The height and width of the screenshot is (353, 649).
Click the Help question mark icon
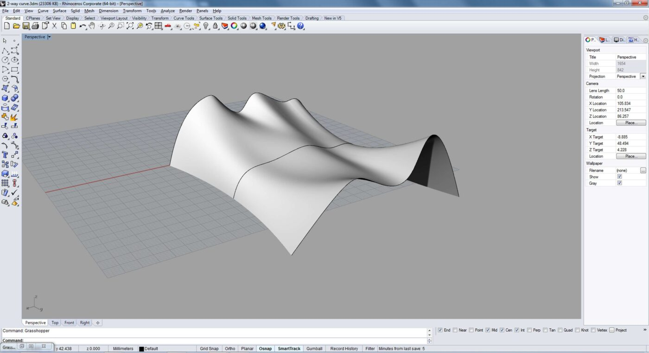coord(301,26)
